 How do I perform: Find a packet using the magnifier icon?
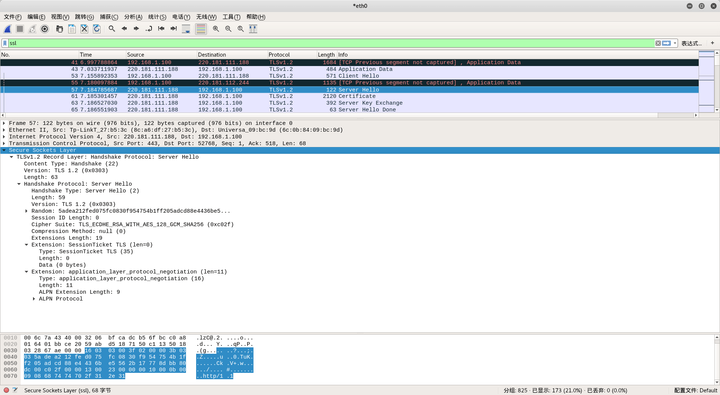tap(112, 29)
